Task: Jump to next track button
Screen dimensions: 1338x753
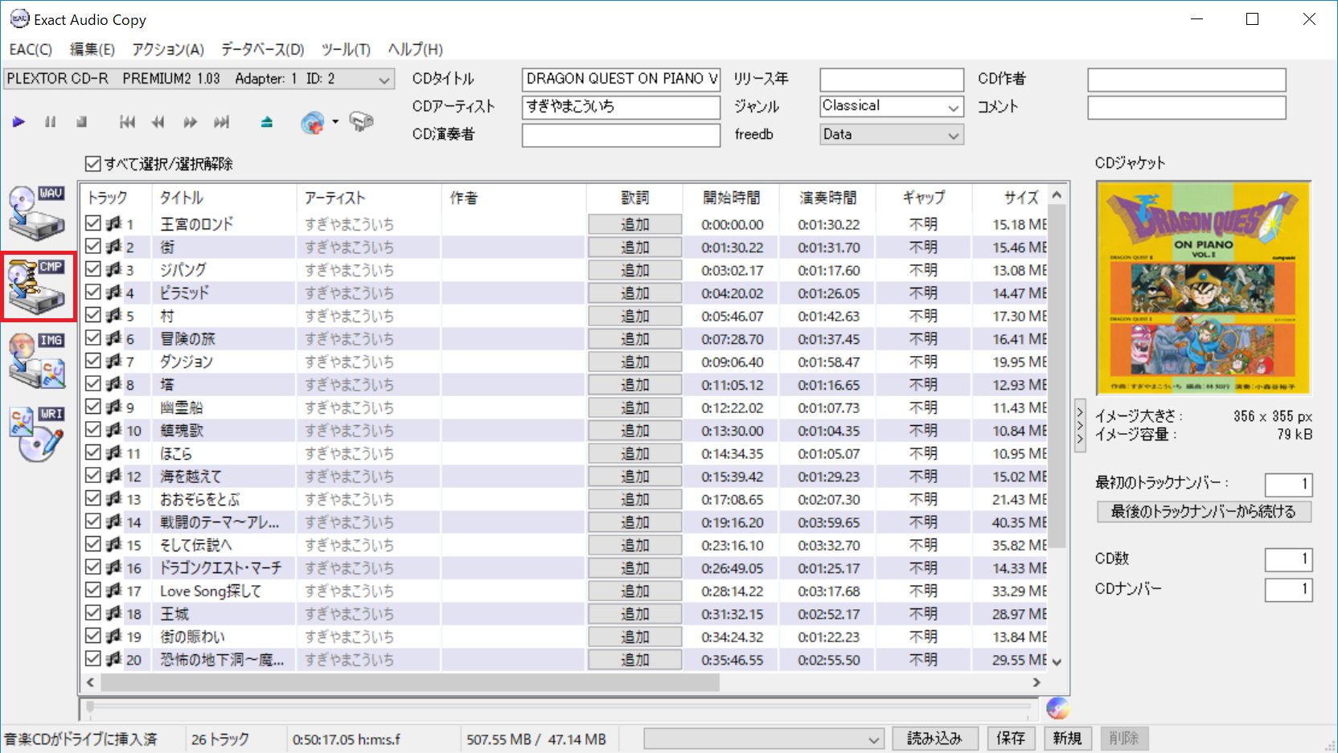Action: click(221, 122)
